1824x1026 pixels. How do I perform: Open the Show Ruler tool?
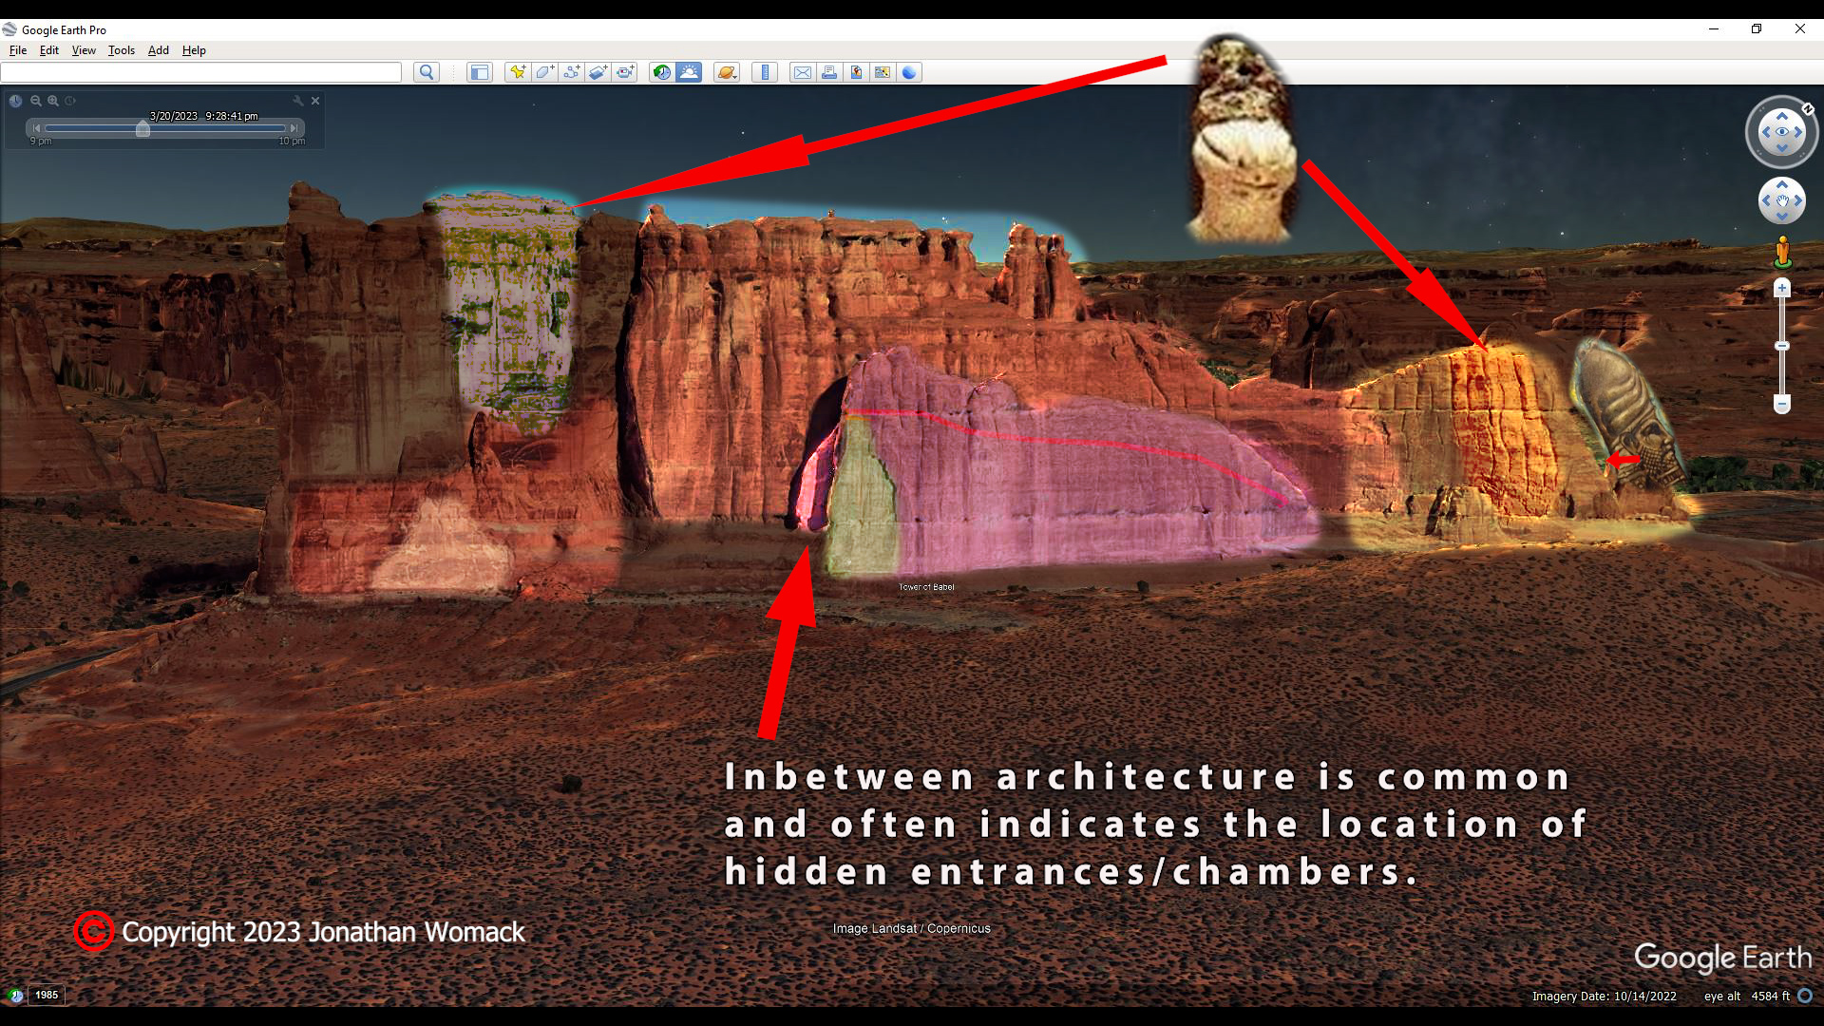point(765,72)
